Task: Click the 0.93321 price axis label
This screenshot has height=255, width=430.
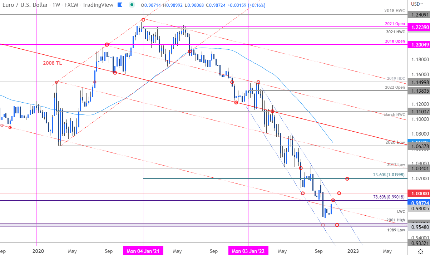Action: 419,243
